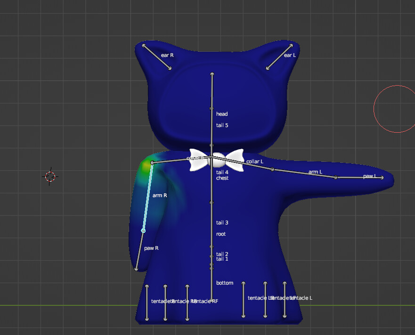Click the green weight hotspot on shoulder
This screenshot has height=335, width=415.
tap(146, 166)
